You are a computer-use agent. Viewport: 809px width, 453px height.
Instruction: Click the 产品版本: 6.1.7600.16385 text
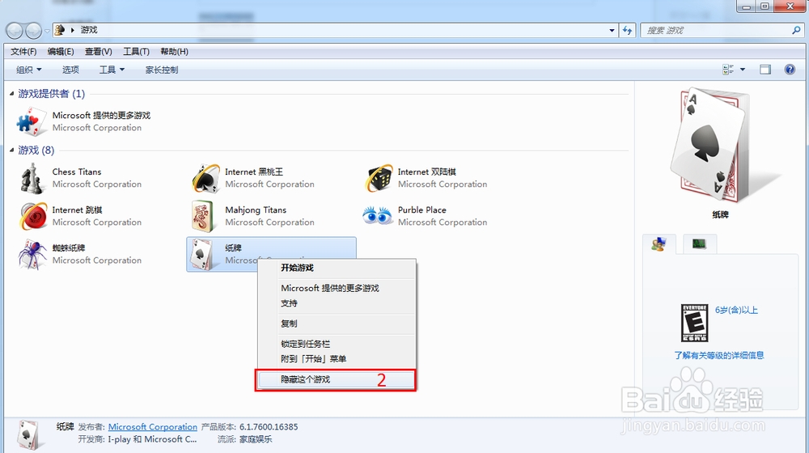click(x=249, y=426)
